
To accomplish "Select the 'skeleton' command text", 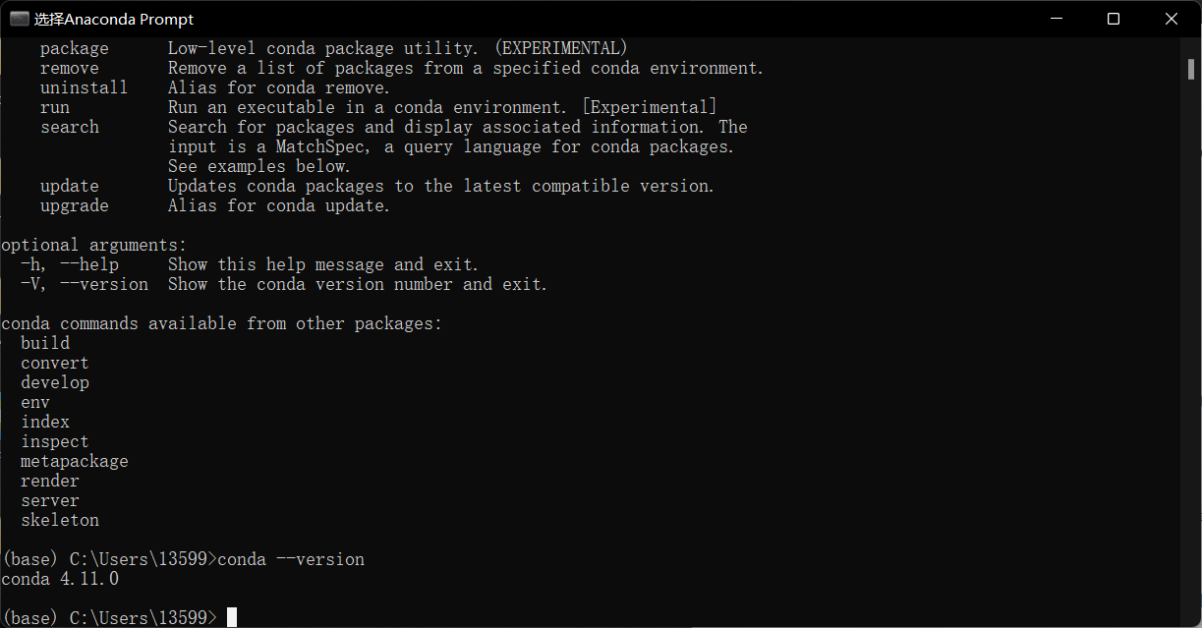I will click(59, 519).
